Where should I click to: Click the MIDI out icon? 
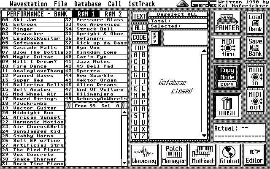pos(255,101)
